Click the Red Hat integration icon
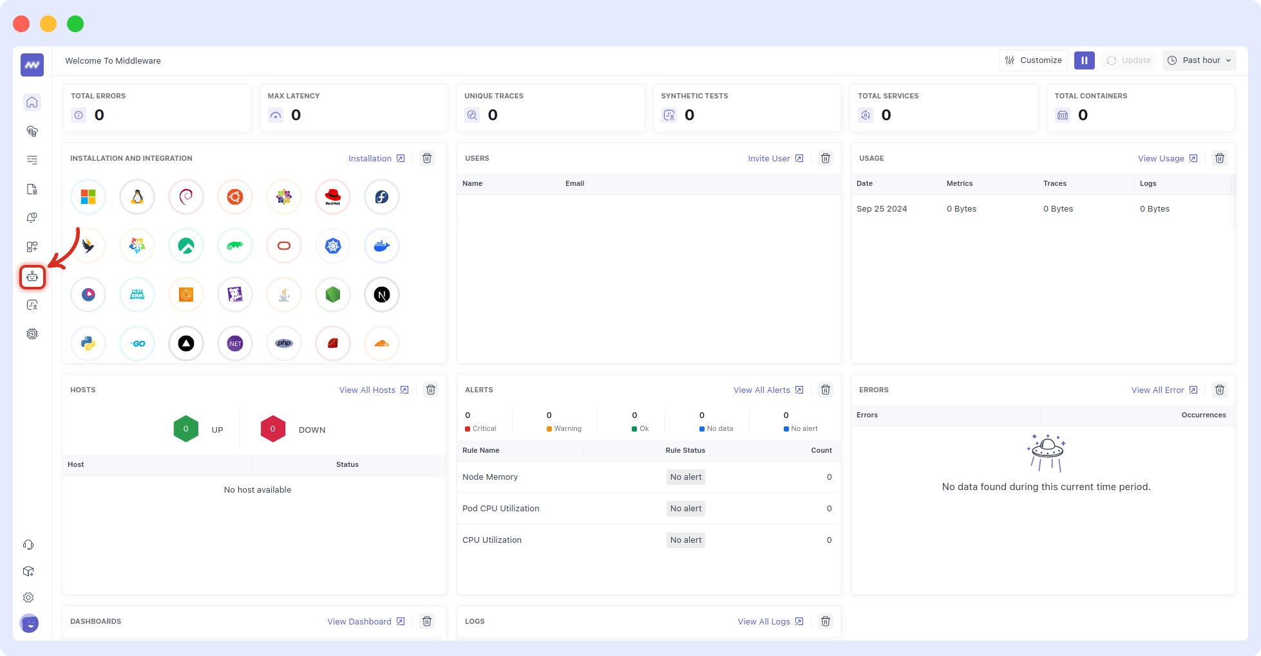 (333, 197)
